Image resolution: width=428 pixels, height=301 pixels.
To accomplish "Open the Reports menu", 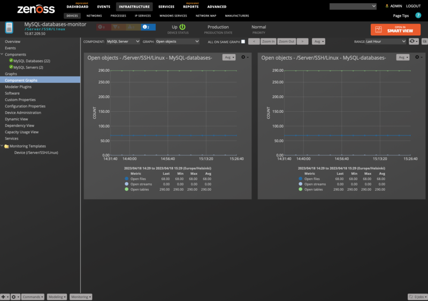I will tap(191, 6).
